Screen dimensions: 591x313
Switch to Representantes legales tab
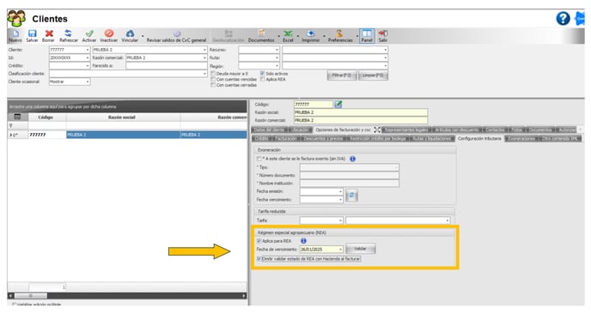click(x=406, y=129)
